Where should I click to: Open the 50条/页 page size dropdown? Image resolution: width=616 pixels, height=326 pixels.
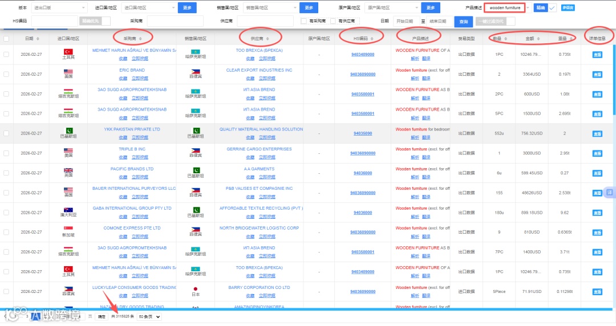pyautogui.click(x=149, y=316)
